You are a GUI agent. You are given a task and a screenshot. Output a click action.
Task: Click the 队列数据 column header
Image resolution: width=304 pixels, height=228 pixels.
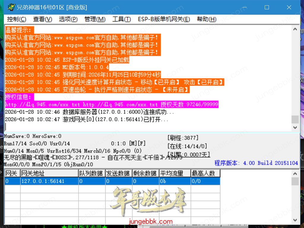pos(91,173)
